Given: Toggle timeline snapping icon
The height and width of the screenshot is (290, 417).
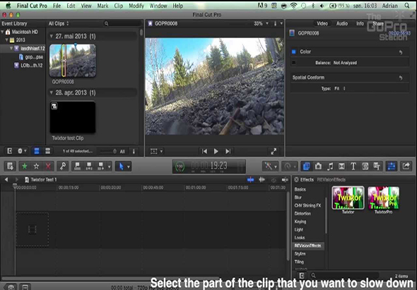Looking at the screenshot, I should pos(285,180).
